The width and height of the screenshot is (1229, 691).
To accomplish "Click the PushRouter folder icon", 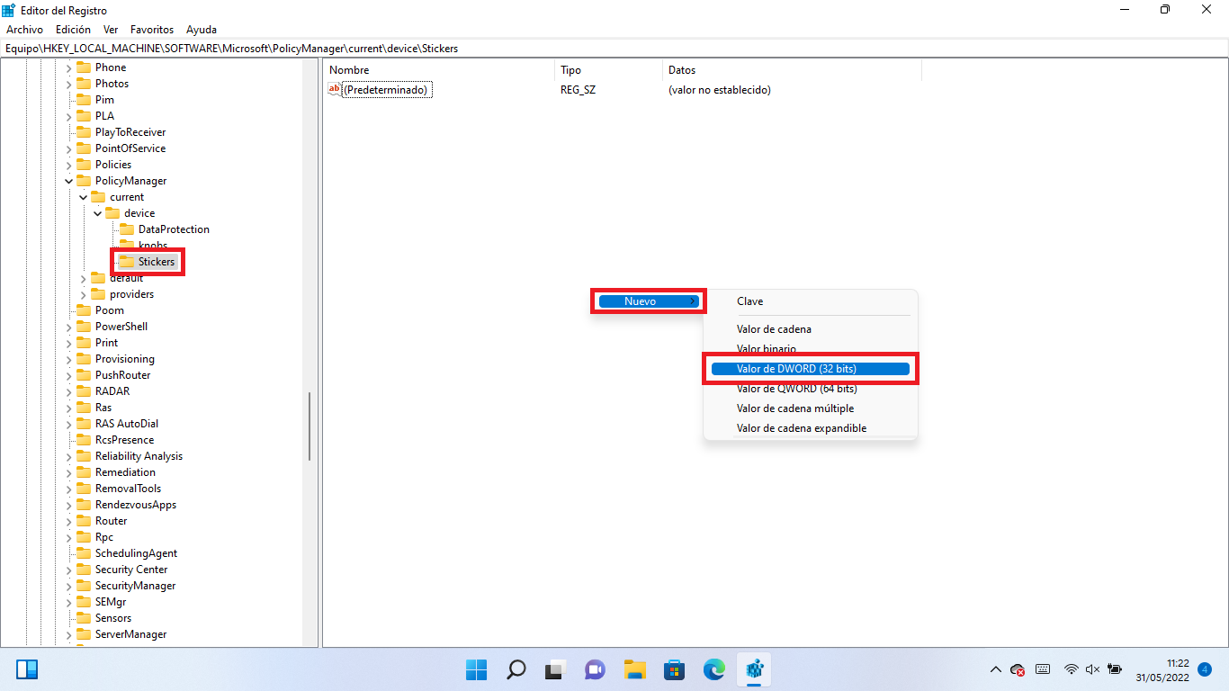I will 84,375.
